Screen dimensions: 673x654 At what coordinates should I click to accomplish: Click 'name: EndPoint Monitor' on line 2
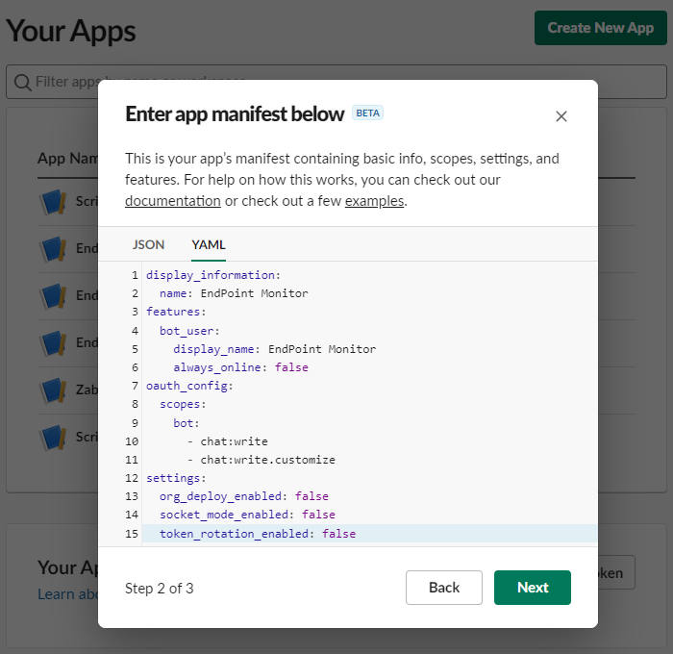(234, 293)
